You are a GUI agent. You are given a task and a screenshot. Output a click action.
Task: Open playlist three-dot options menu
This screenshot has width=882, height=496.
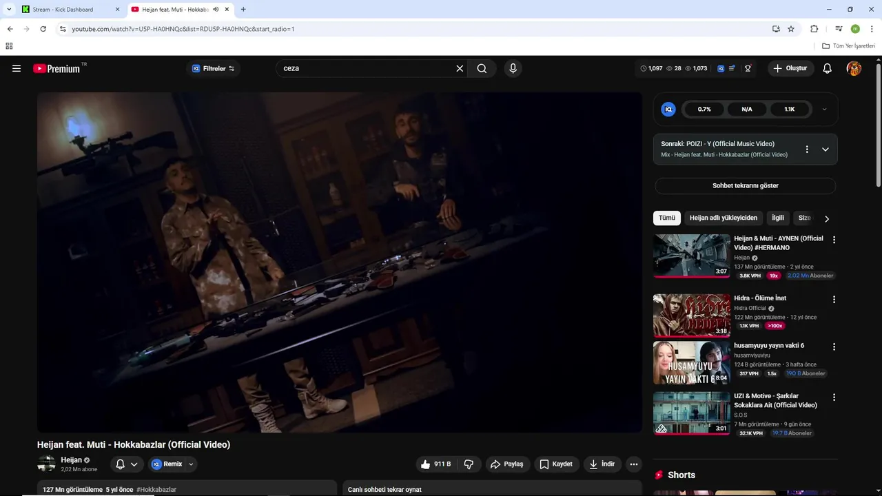tap(807, 149)
